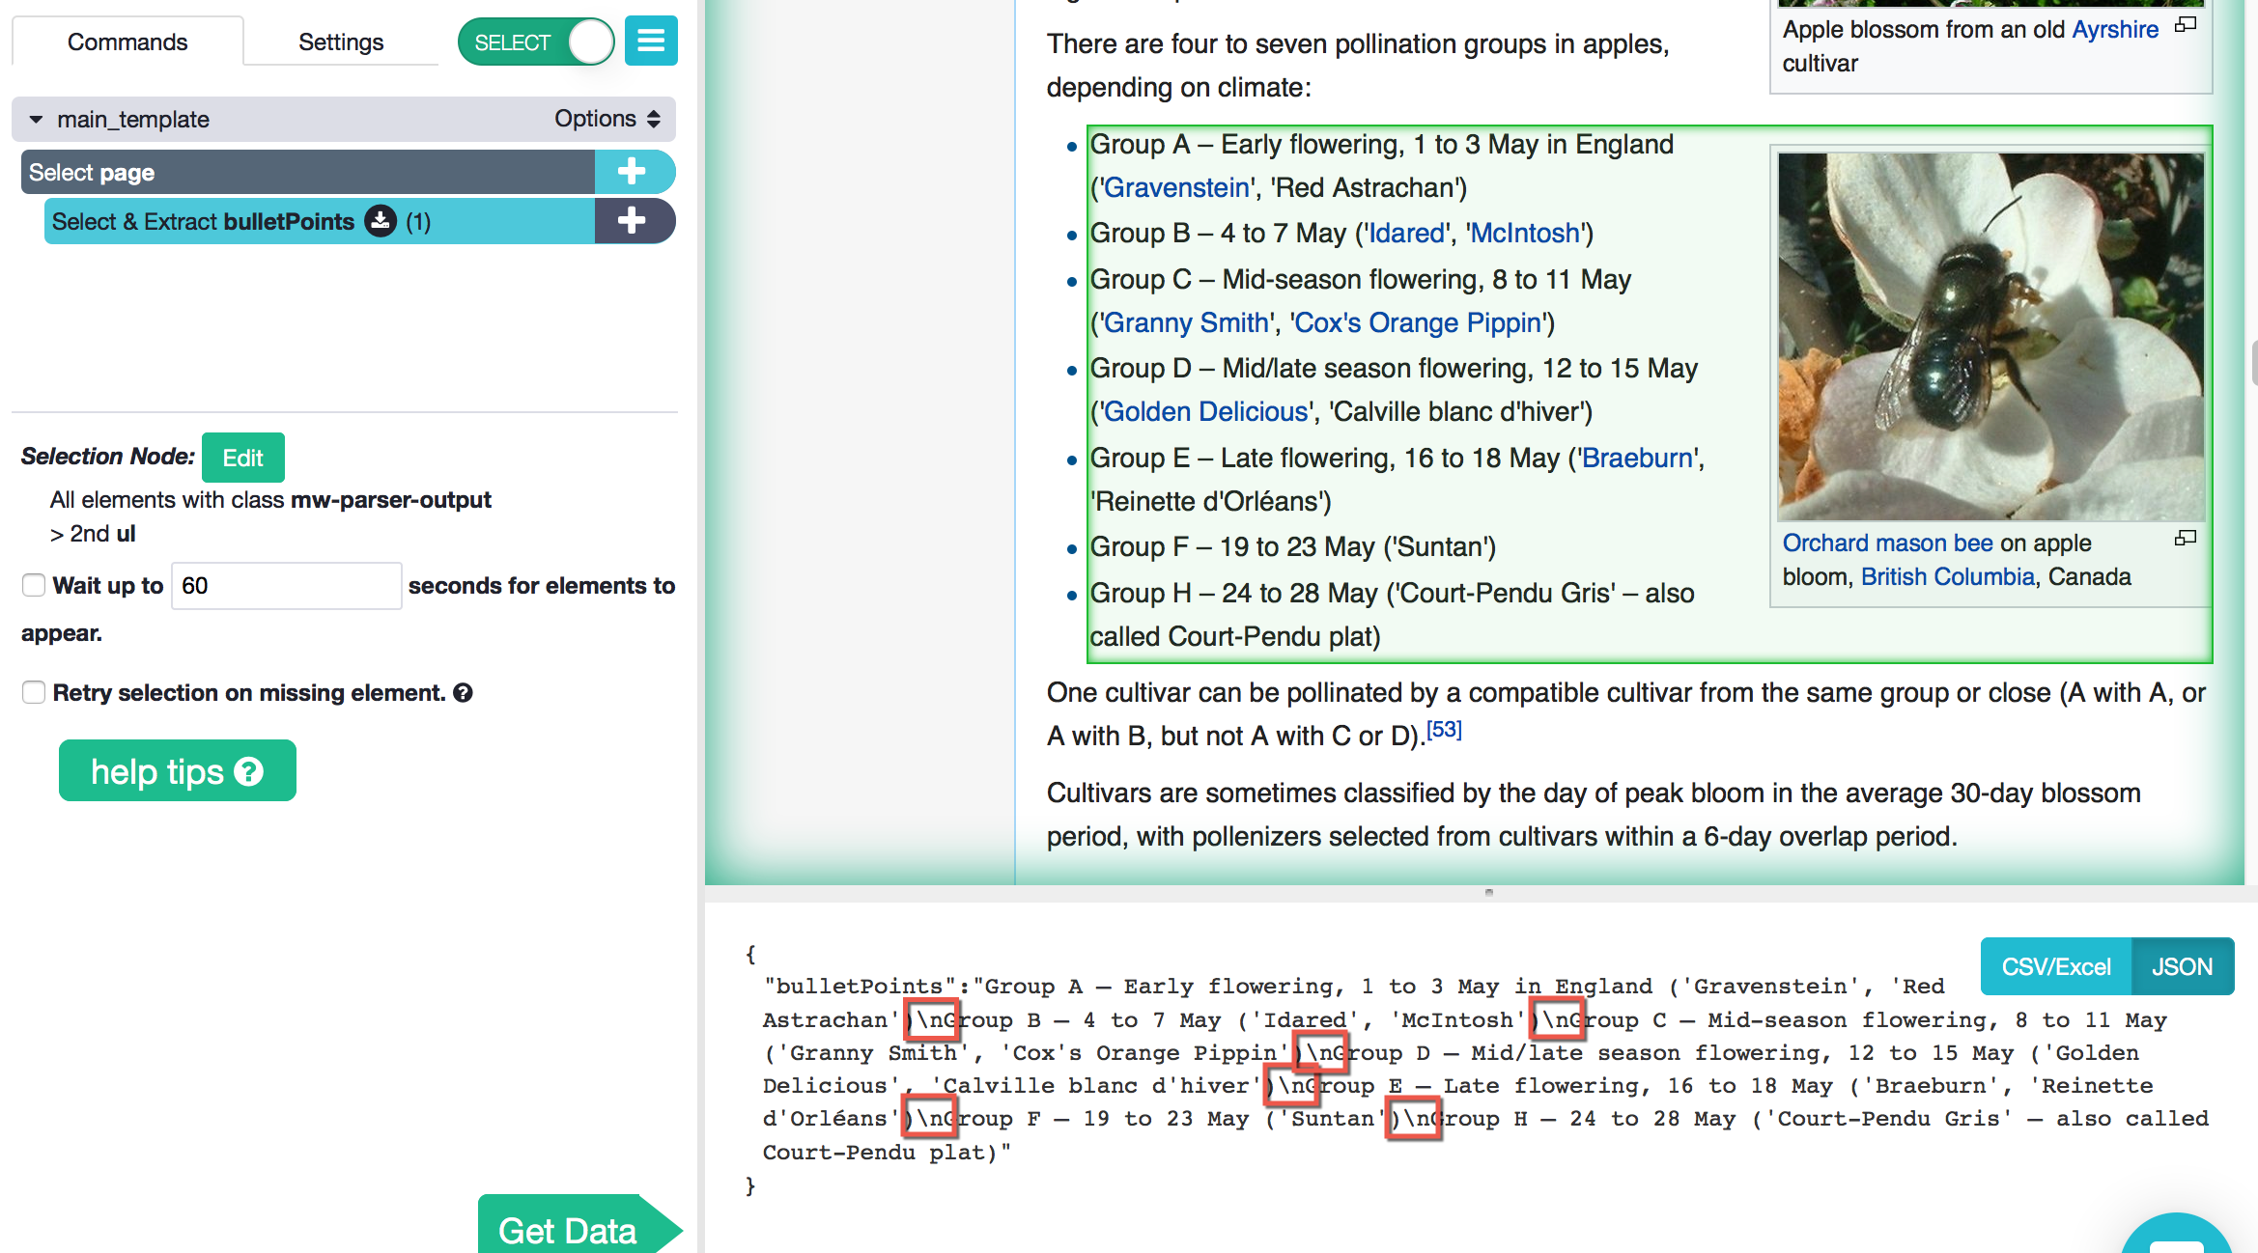This screenshot has width=2258, height=1253.
Task: Click the (1) count on bulletPoints
Action: 418,221
